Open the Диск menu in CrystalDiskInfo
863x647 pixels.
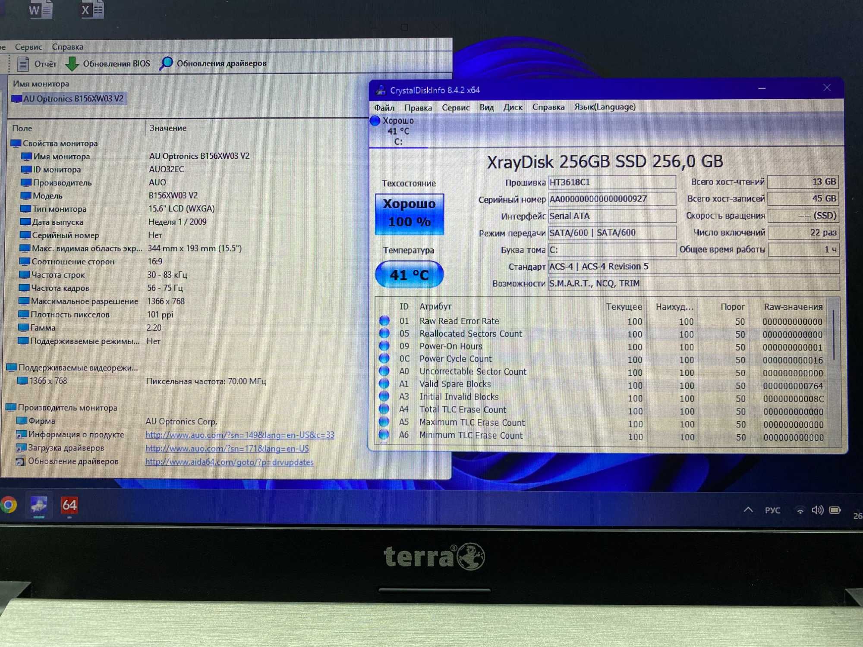click(x=513, y=107)
